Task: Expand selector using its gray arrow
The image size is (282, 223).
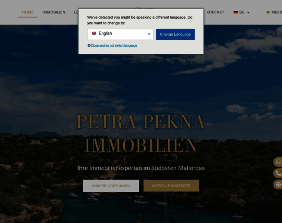Action: point(149,34)
